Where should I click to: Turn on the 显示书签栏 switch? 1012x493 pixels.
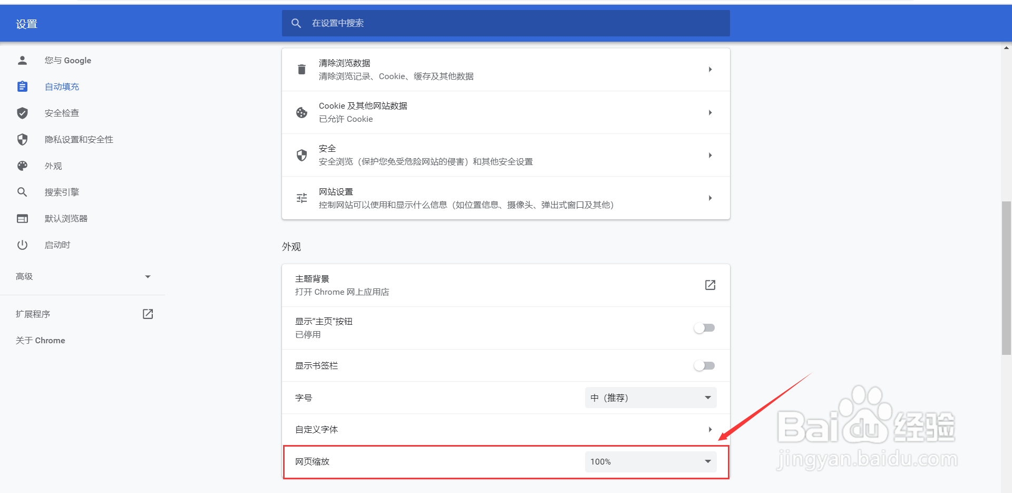click(704, 365)
